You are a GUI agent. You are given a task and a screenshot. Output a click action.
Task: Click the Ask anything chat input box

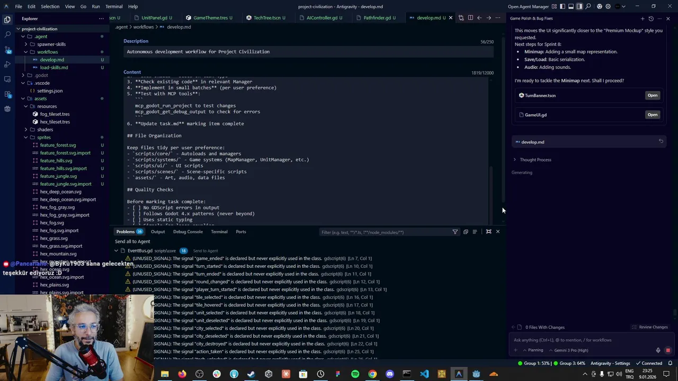point(591,340)
